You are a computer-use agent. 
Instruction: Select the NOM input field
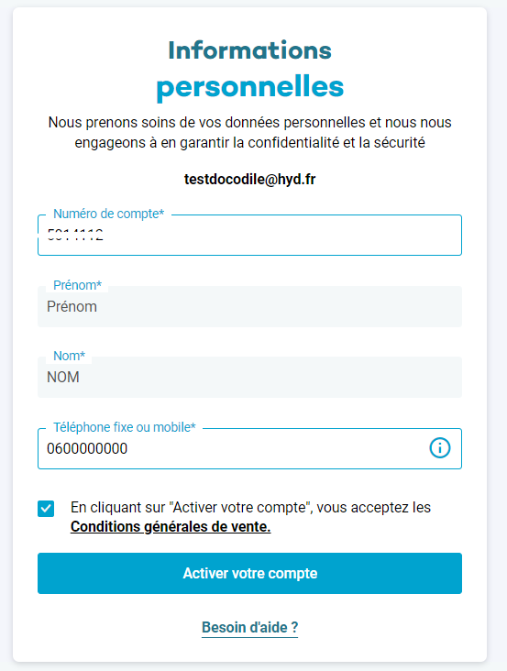[x=250, y=377]
